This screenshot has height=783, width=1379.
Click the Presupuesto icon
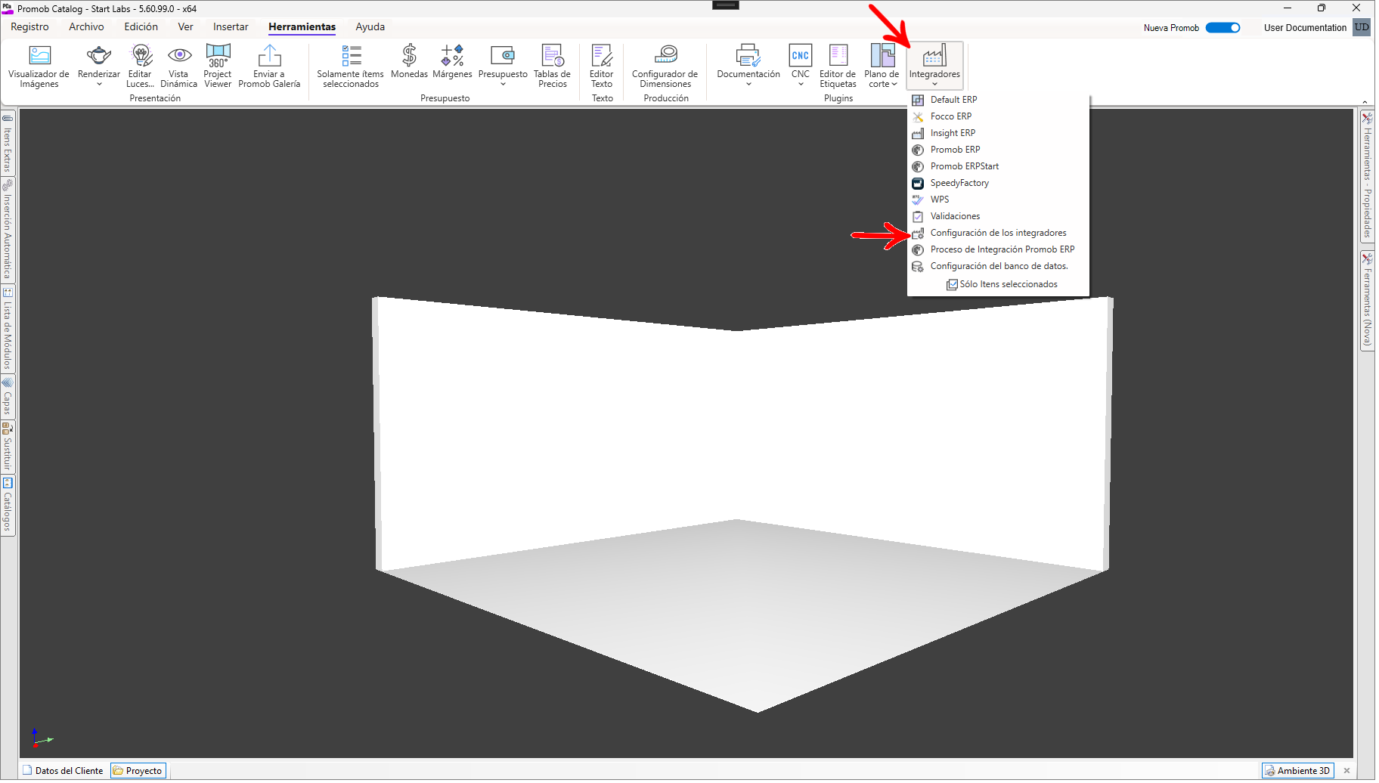(x=503, y=55)
